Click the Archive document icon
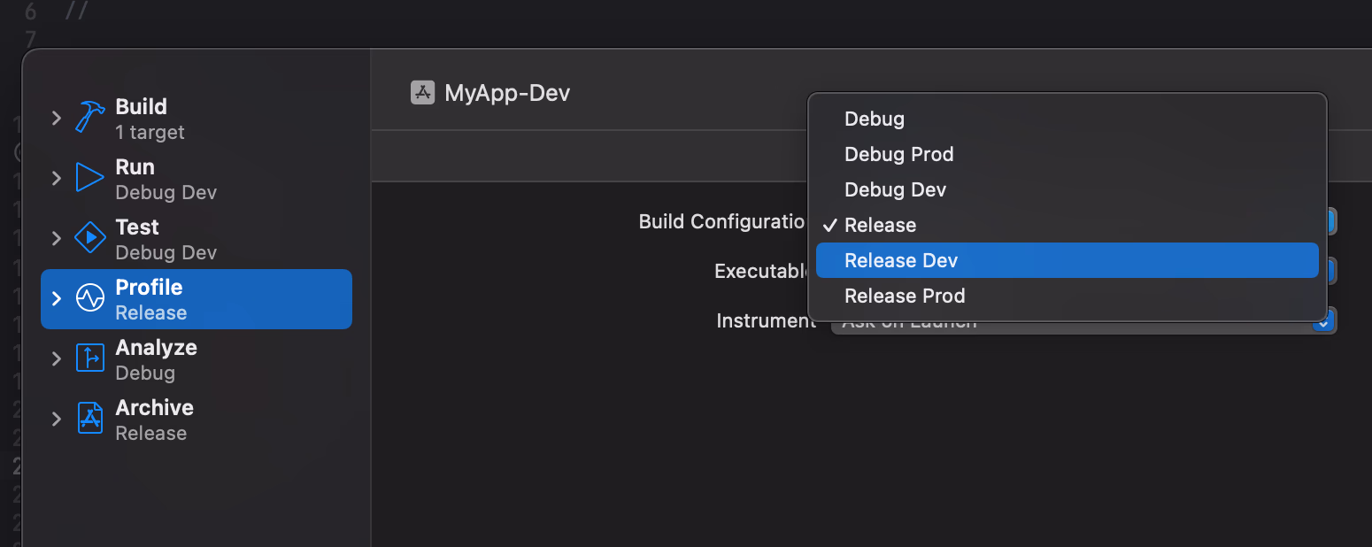Screen dimensions: 1372x547 coord(89,419)
